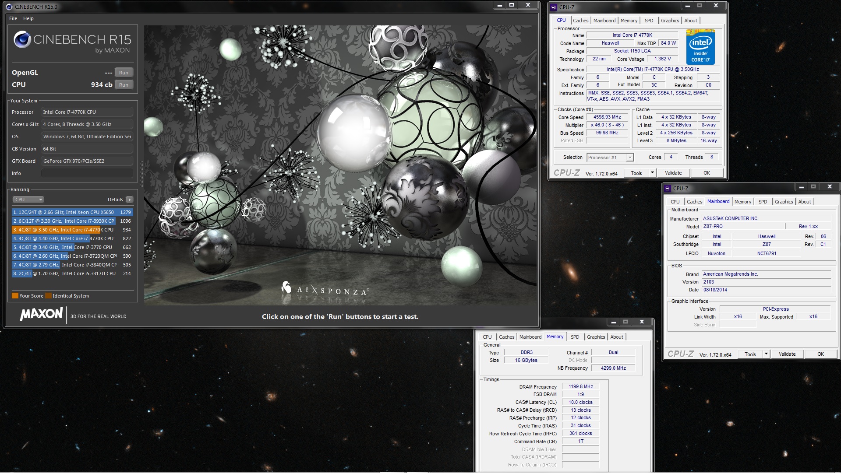Viewport: 841px width, 473px height.
Task: Open the Processor #1 selection dropdown
Action: 610,158
